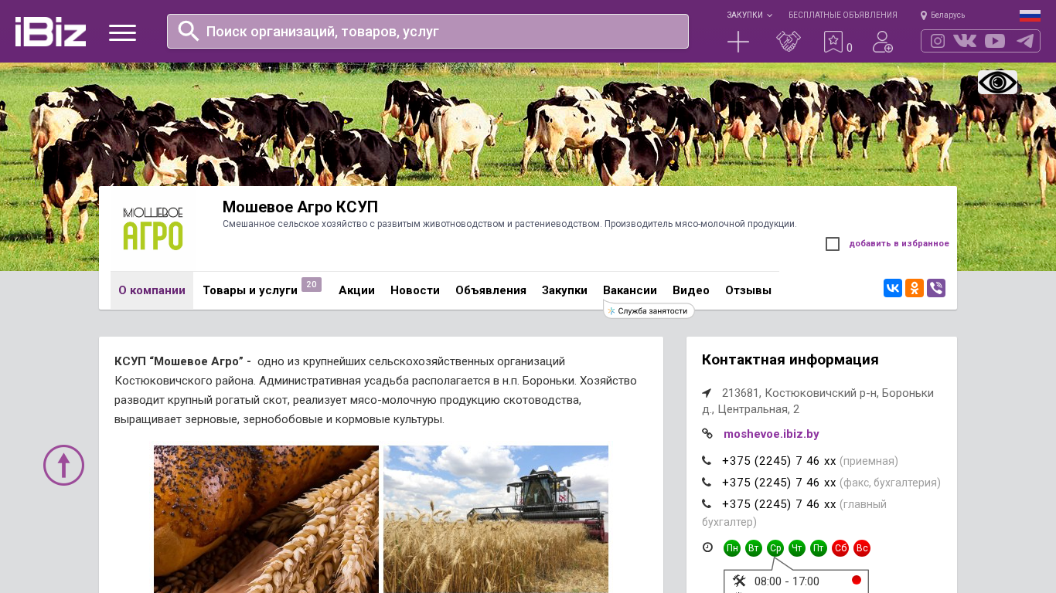The image size is (1056, 593).
Task: Select the Пн weekday circle
Action: pos(732,548)
